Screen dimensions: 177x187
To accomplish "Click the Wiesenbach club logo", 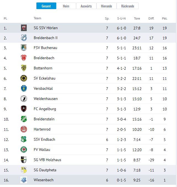I will click(x=24, y=180).
